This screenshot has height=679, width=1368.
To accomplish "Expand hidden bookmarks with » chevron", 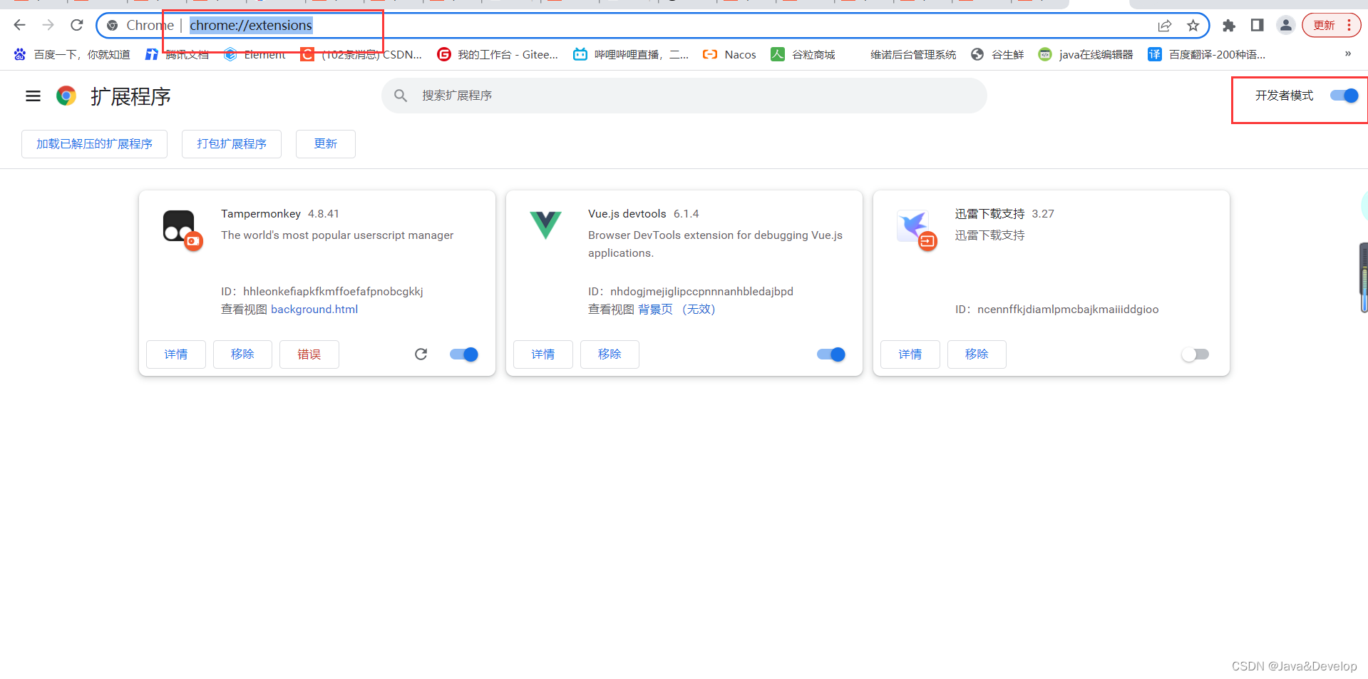I will point(1347,54).
